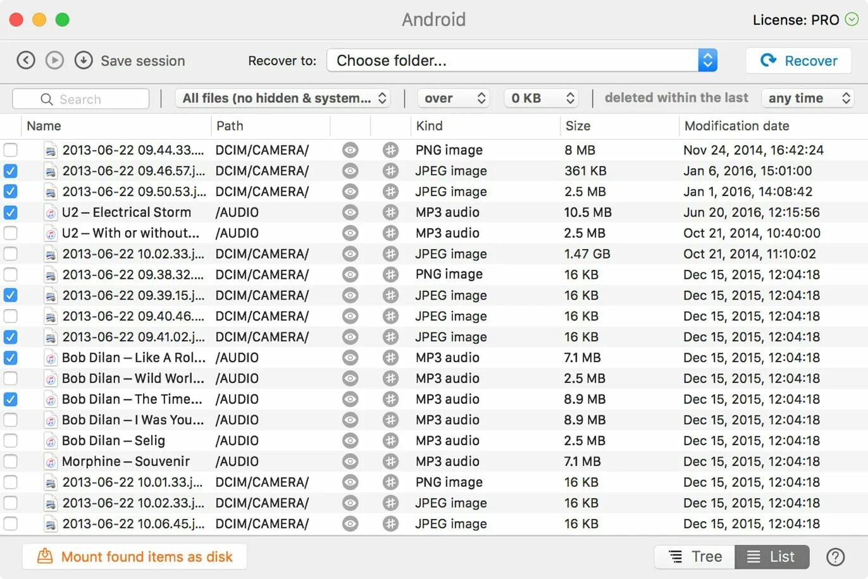
Task: Click the Recover button
Action: click(x=798, y=61)
